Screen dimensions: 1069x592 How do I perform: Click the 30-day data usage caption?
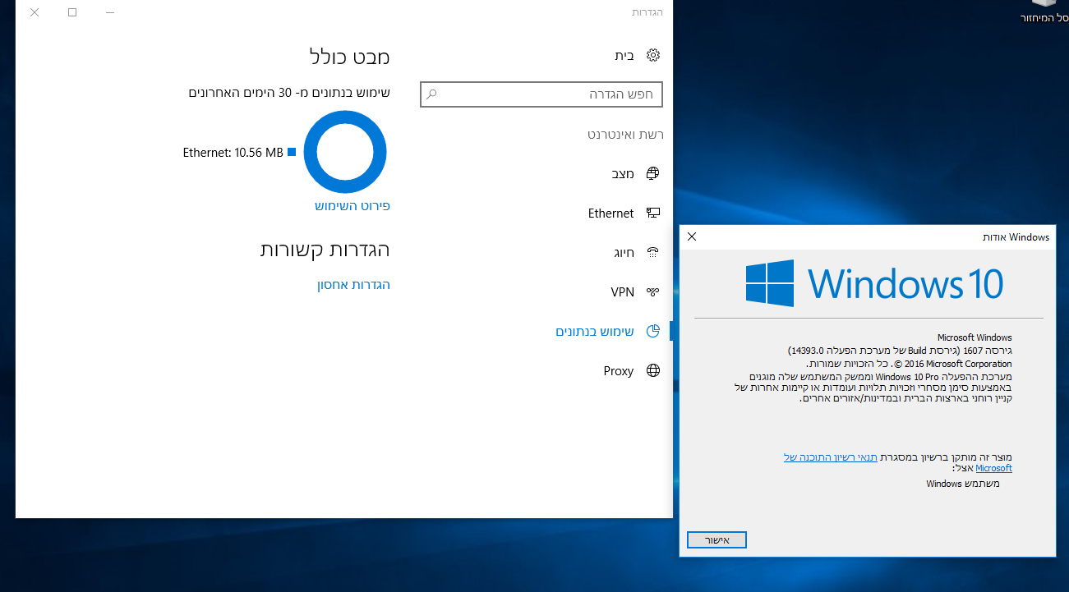[290, 93]
